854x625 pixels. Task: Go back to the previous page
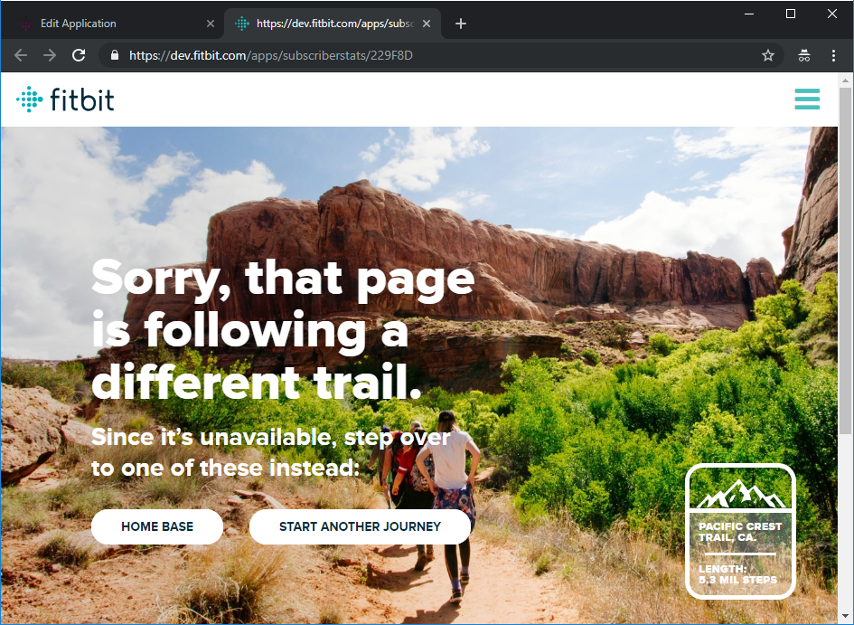coord(21,55)
